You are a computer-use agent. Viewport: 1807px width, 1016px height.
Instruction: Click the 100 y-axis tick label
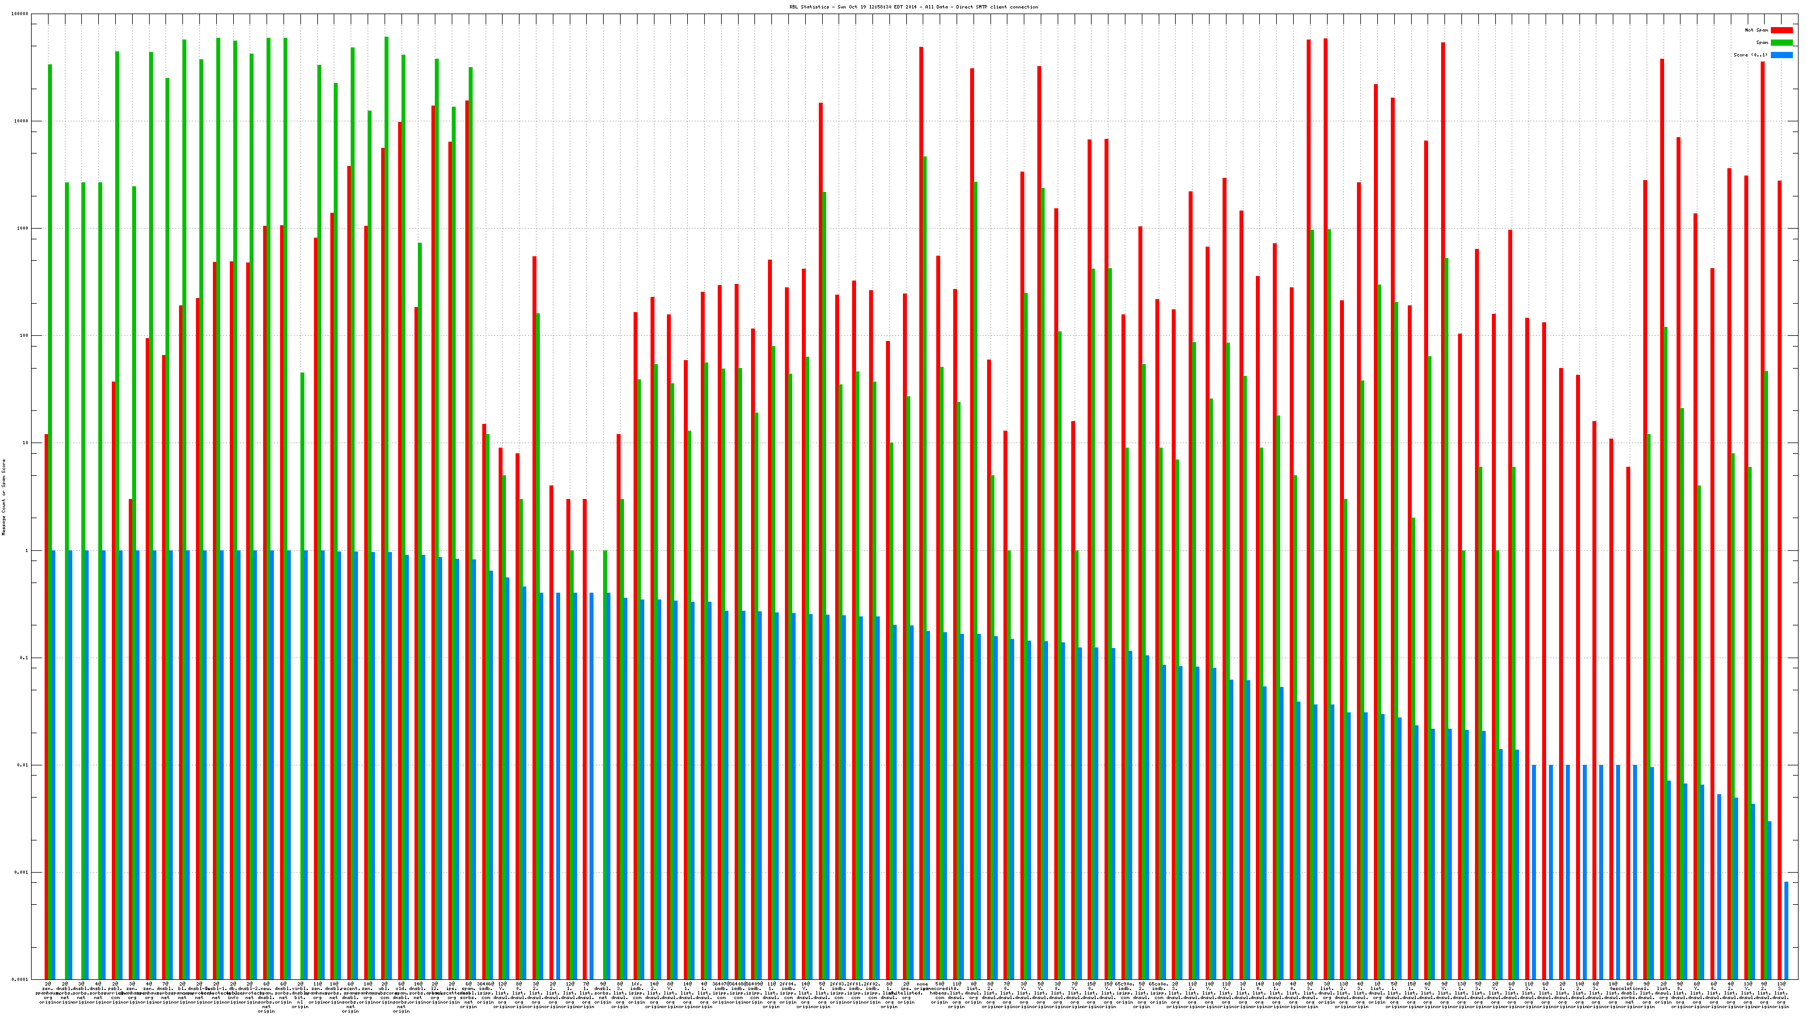tap(24, 336)
